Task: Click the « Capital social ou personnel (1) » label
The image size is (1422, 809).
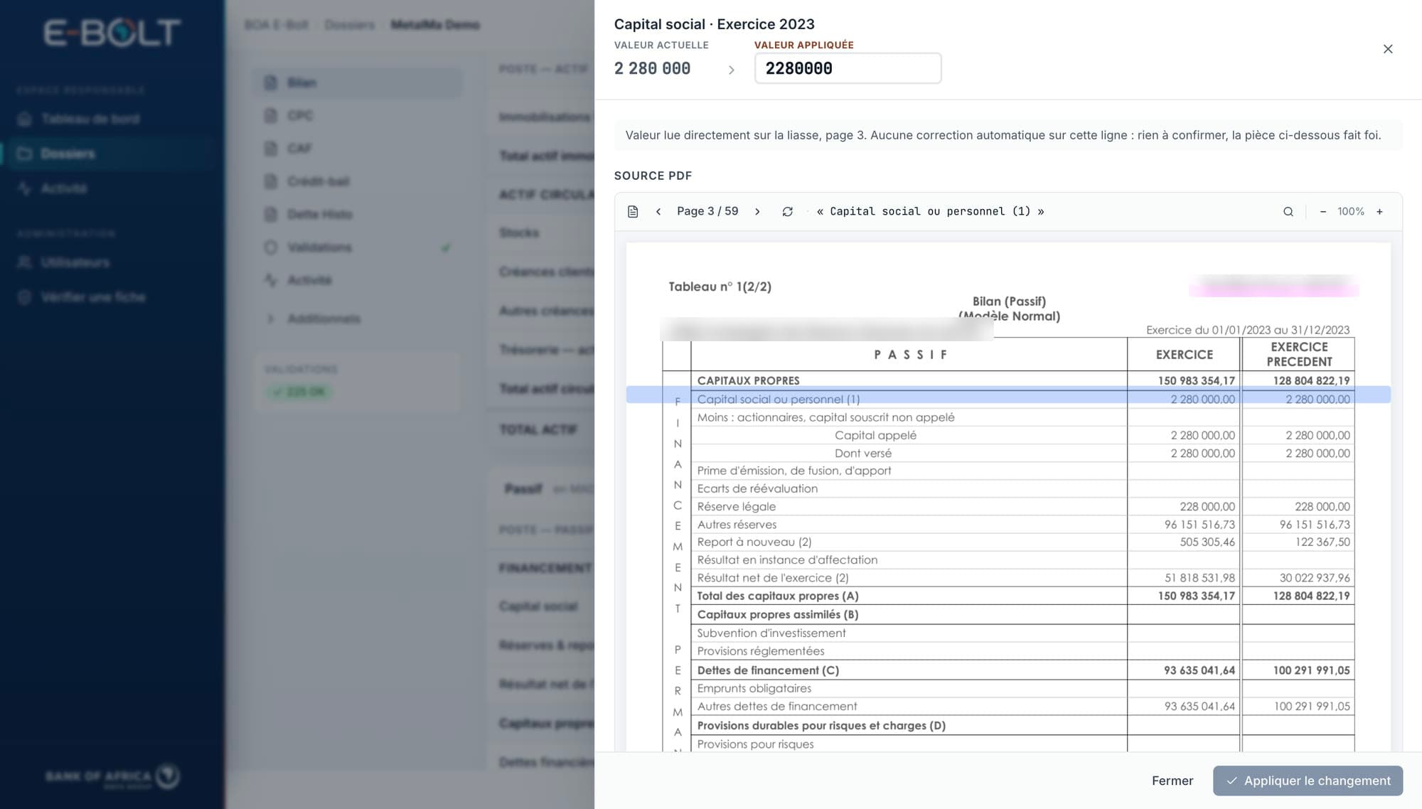Action: [x=930, y=211]
